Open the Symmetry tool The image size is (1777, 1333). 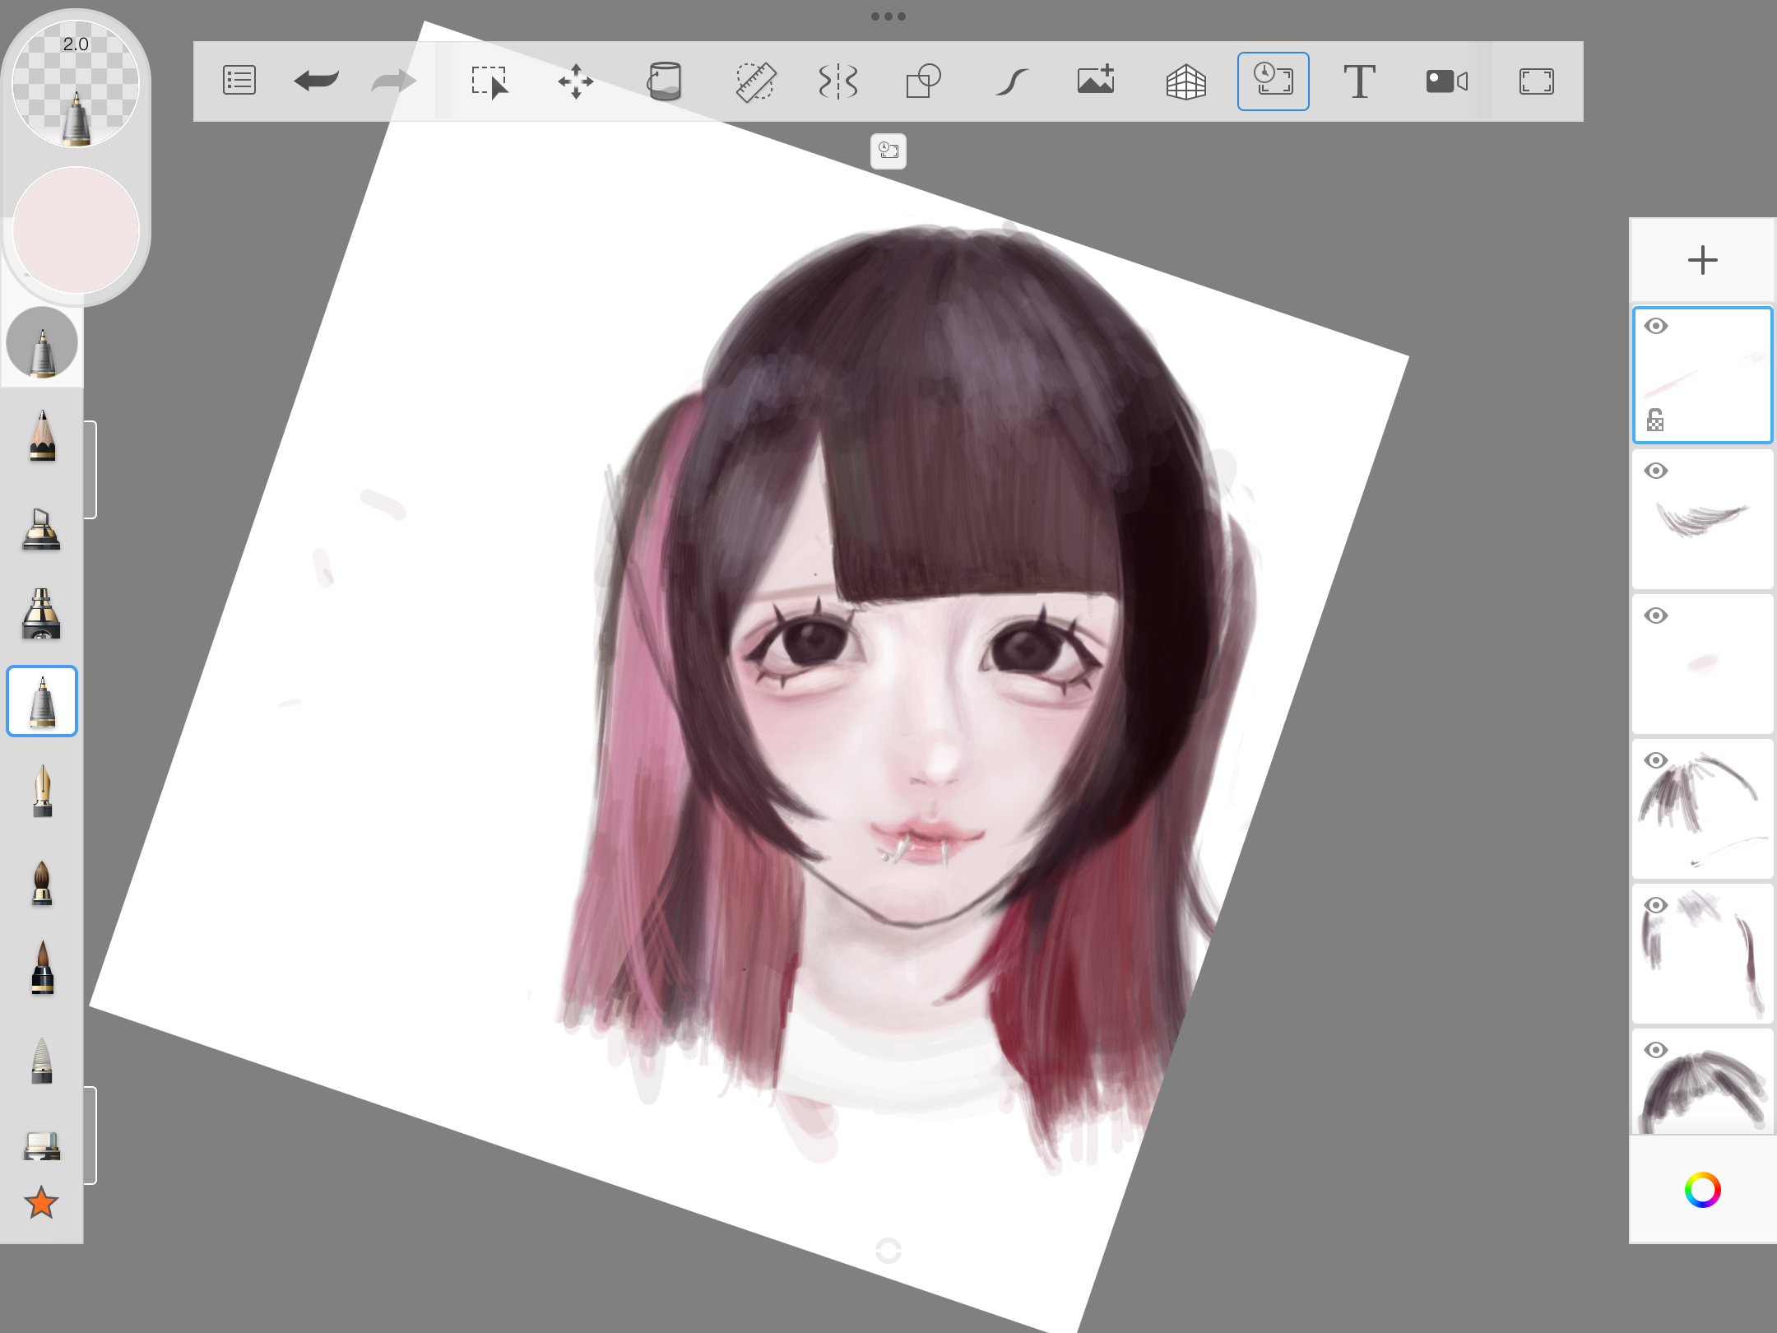click(838, 81)
